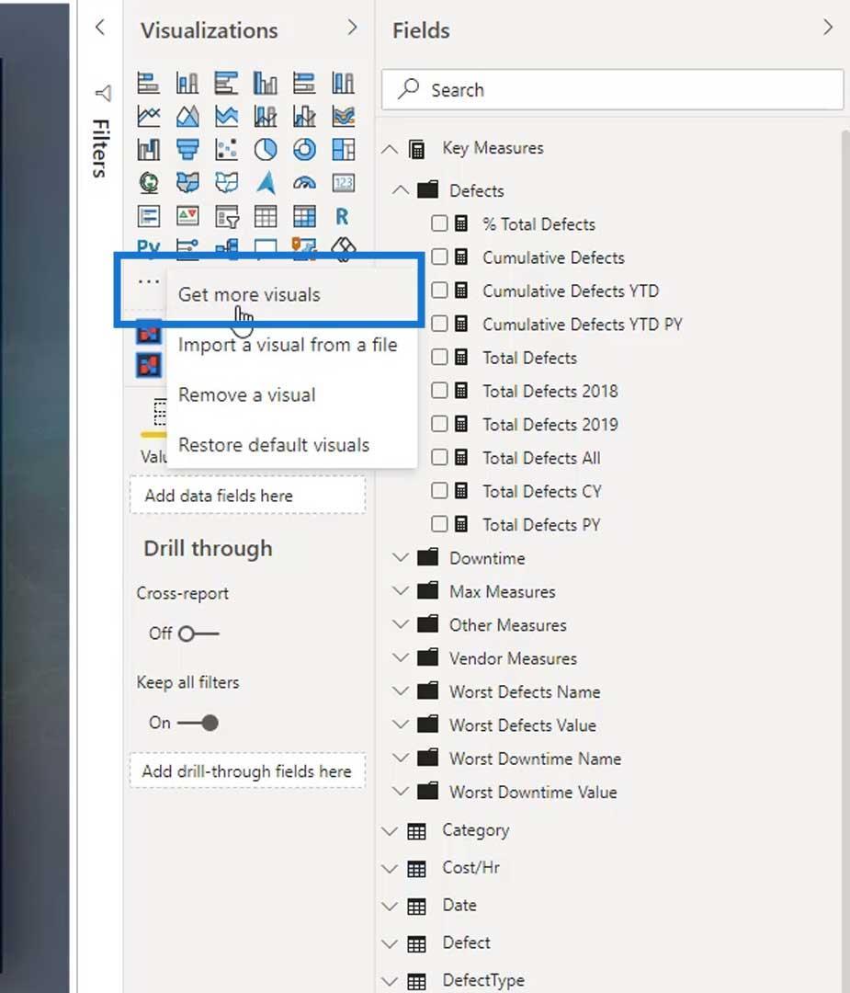Choose the stacked area chart visual
The image size is (850, 993).
226,117
